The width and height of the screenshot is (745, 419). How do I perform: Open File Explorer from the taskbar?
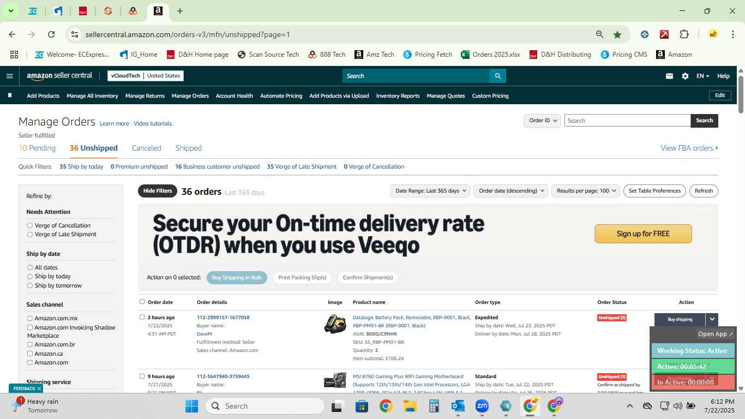(x=410, y=406)
